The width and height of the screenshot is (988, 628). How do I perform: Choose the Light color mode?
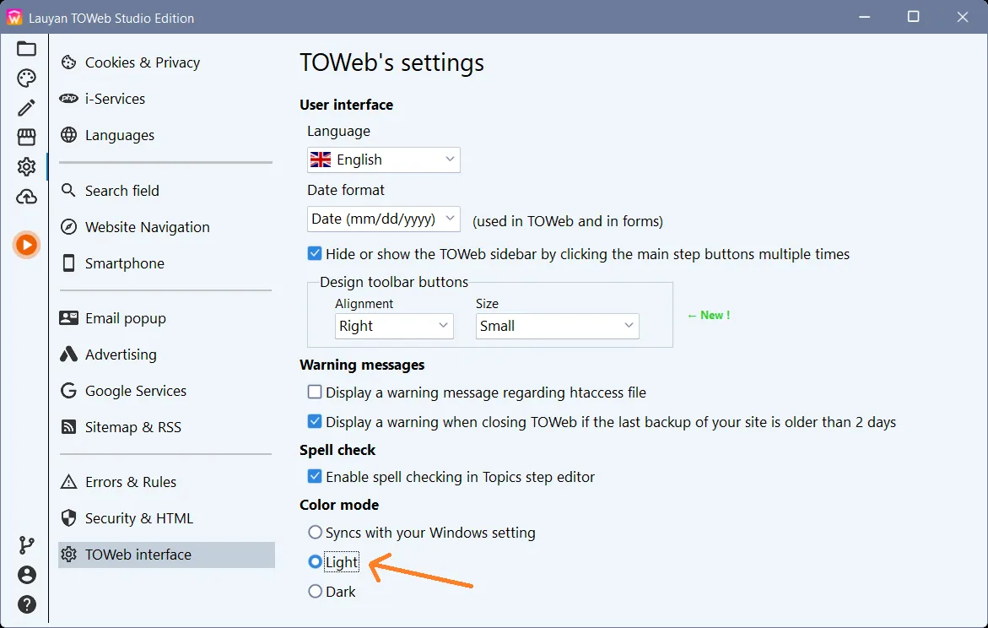click(315, 561)
